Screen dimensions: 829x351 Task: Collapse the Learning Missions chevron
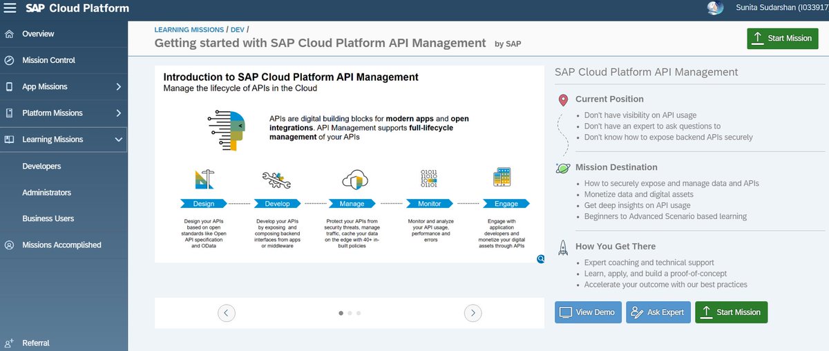(119, 140)
